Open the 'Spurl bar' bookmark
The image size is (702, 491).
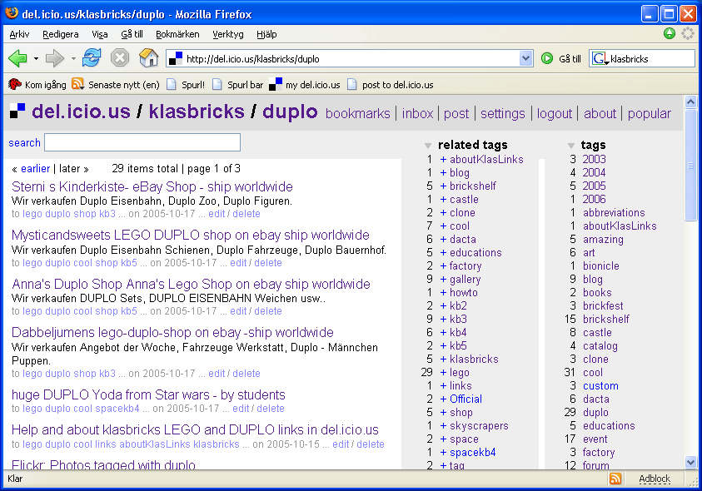point(237,85)
